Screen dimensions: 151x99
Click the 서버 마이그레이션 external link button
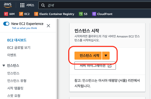pos(95,66)
